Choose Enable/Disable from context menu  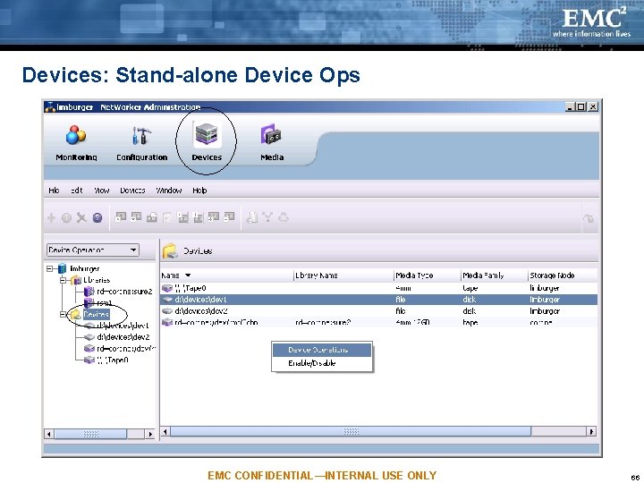pyautogui.click(x=322, y=363)
